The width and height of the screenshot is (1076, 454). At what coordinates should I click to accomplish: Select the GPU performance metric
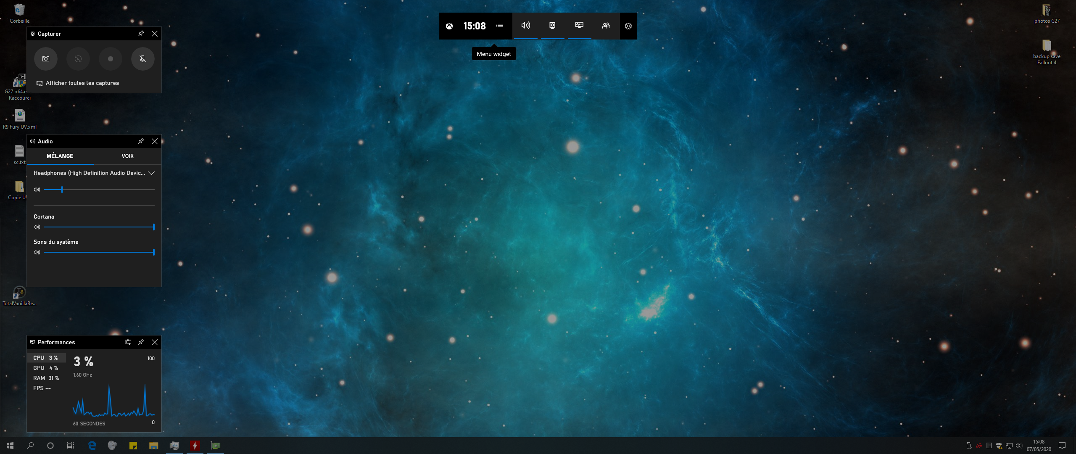click(x=45, y=368)
